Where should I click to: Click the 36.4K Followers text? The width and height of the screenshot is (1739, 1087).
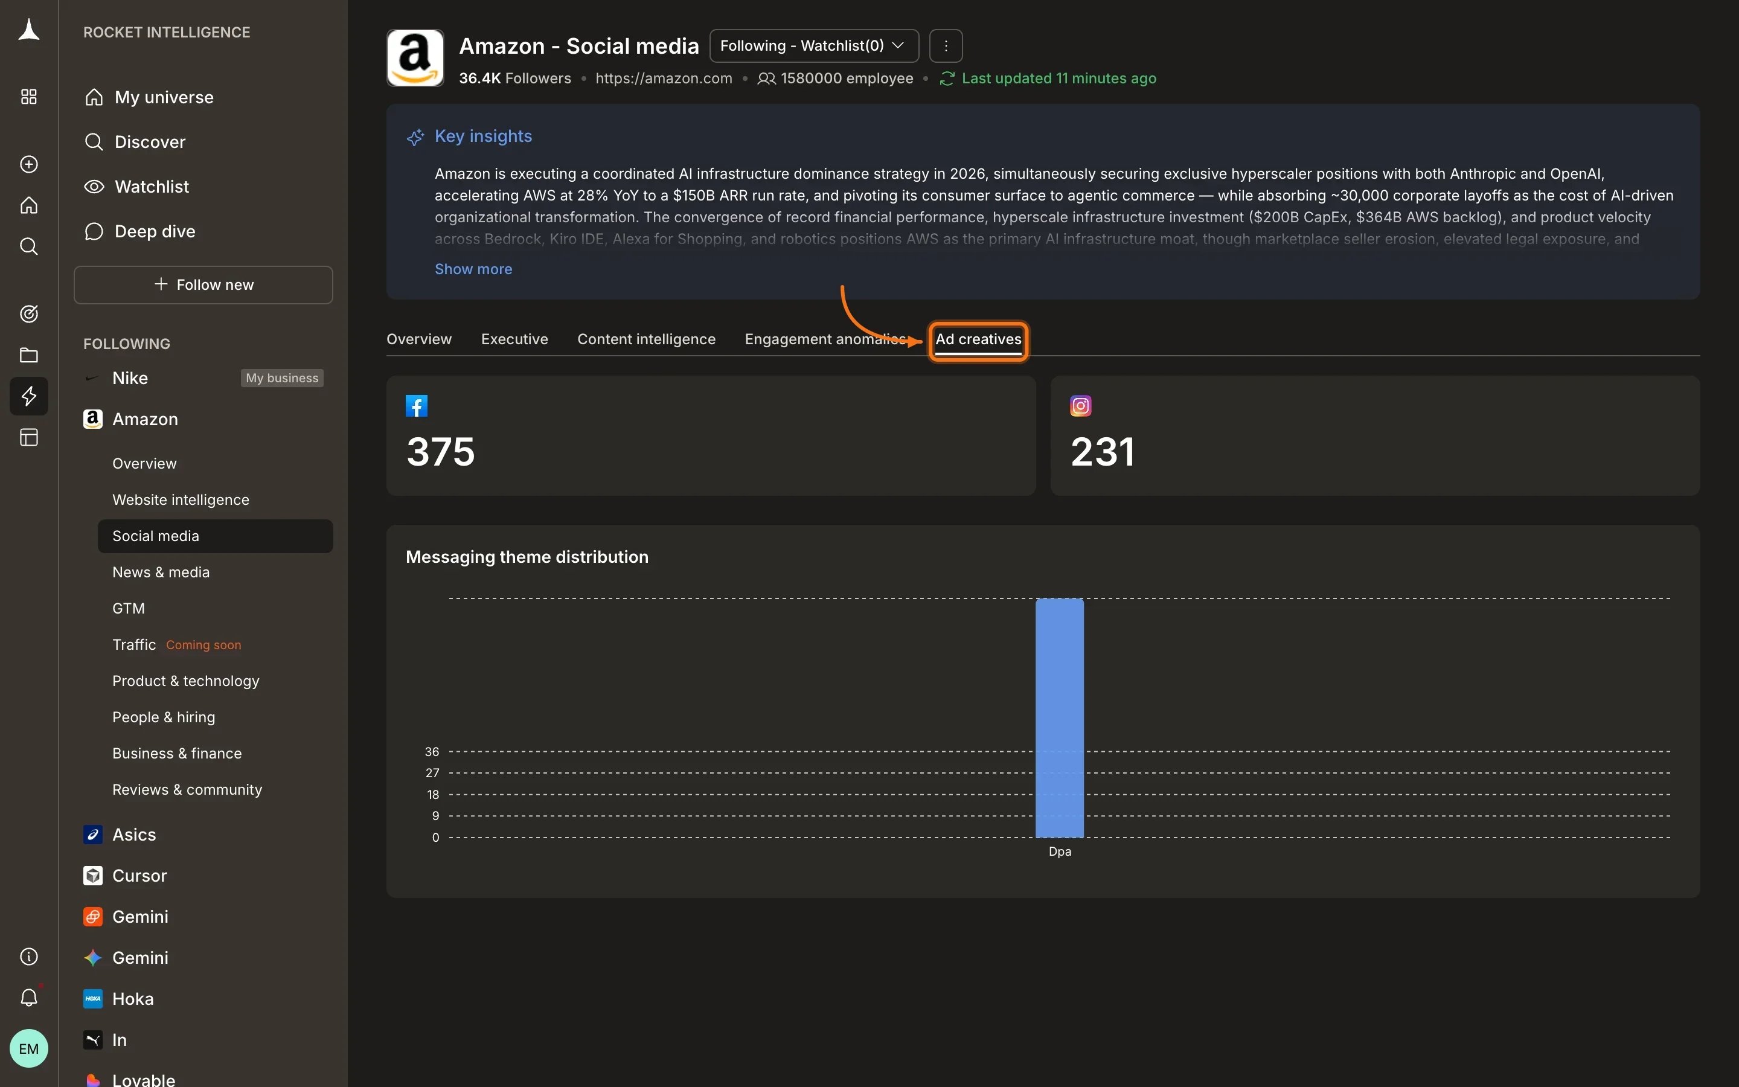click(514, 79)
